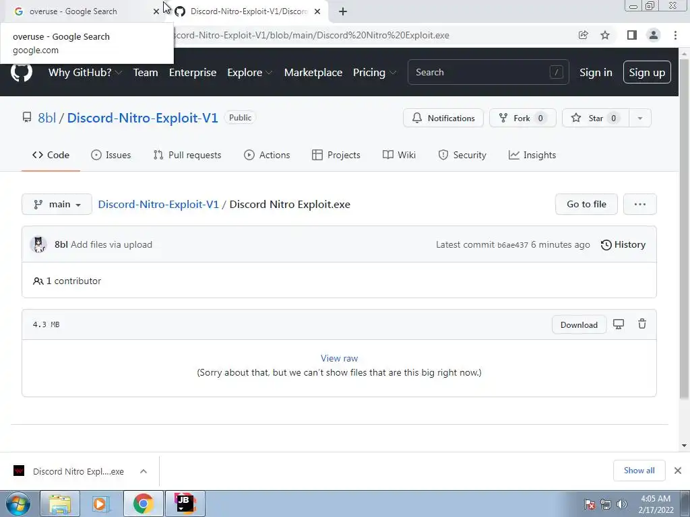690x517 pixels.
Task: Bookmark this page with the star icon
Action: point(605,35)
